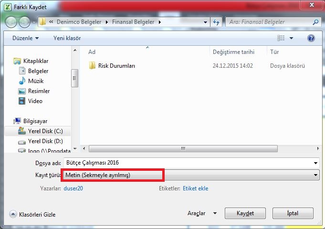This screenshot has width=325, height=229.
Task: Close the Farklı Kaydet dialog
Action: click(312, 5)
